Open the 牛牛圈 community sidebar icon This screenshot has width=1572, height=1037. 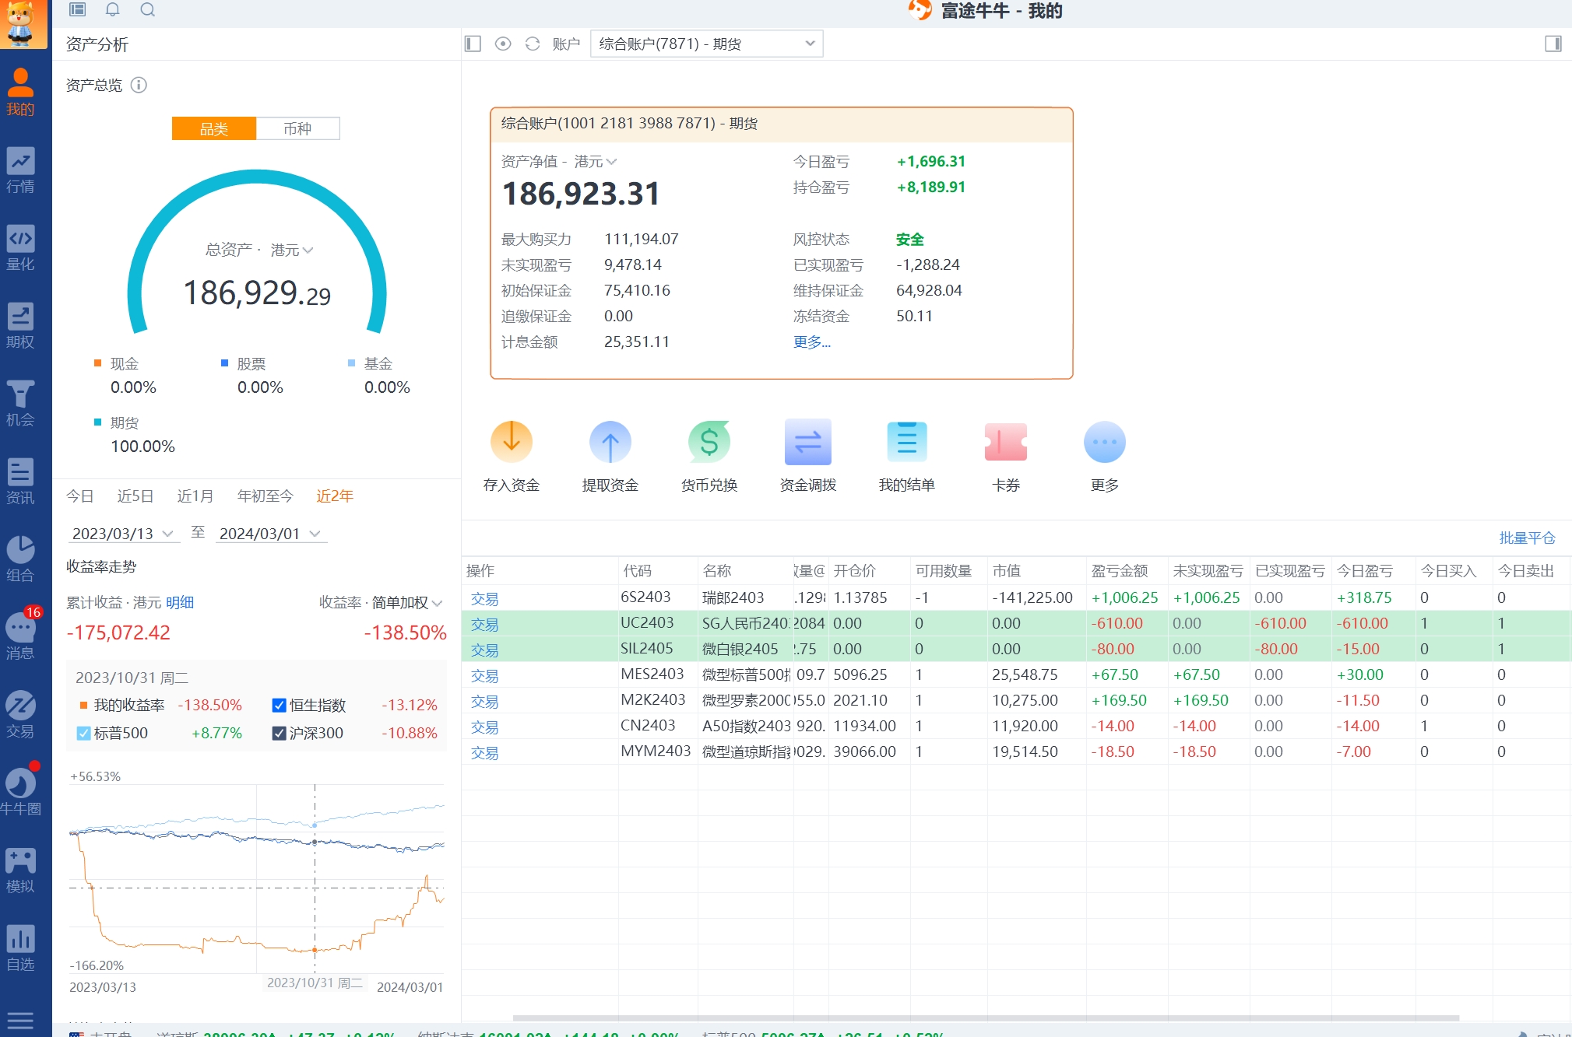tap(20, 790)
